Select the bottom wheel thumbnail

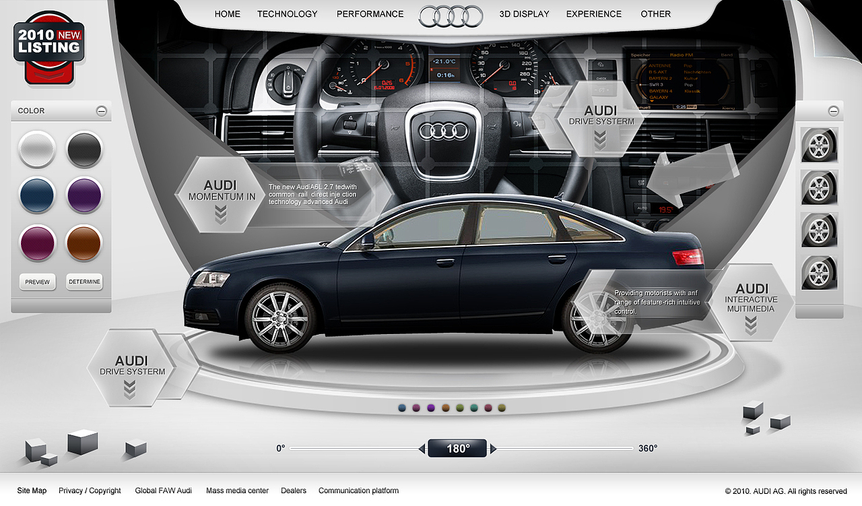pyautogui.click(x=820, y=272)
